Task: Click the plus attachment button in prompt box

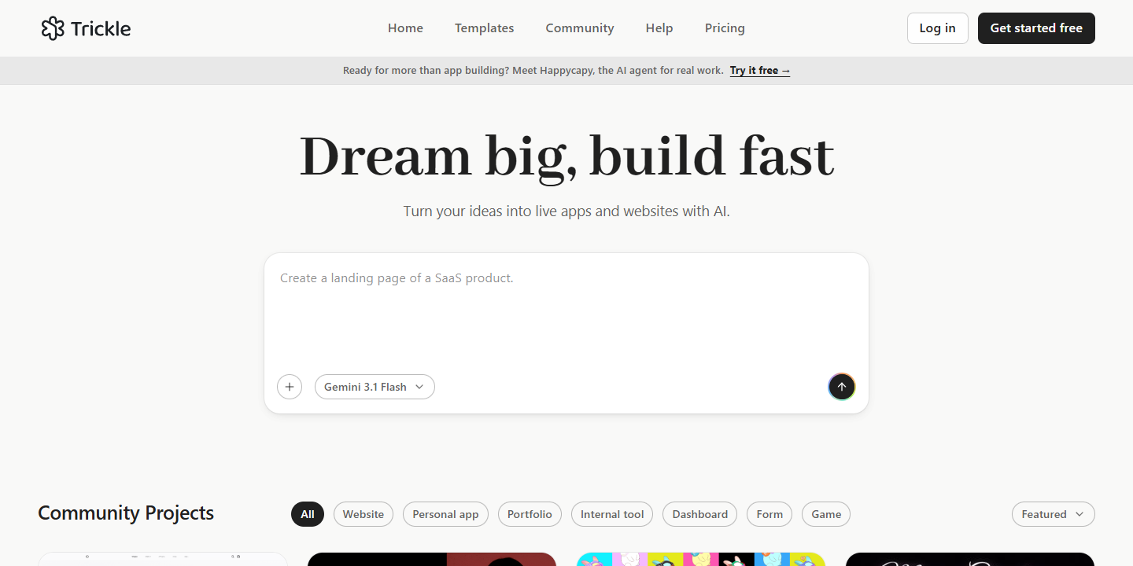Action: [290, 387]
